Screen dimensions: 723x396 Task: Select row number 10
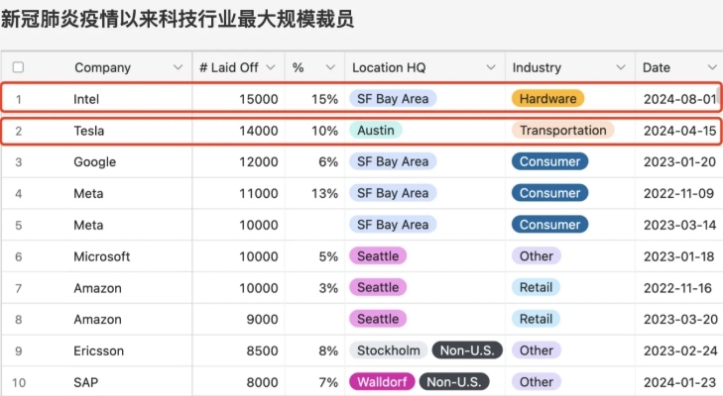coord(19,383)
